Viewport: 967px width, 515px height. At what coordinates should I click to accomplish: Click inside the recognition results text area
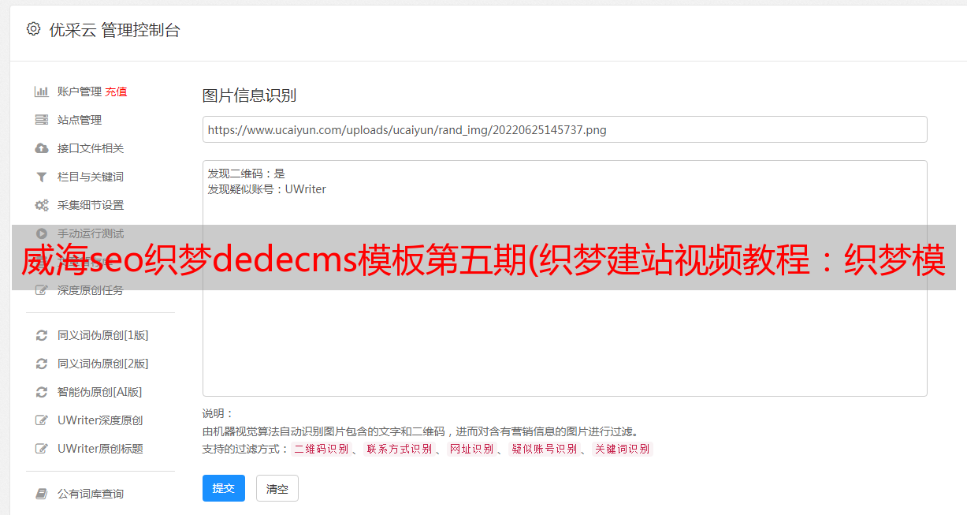pos(564,278)
